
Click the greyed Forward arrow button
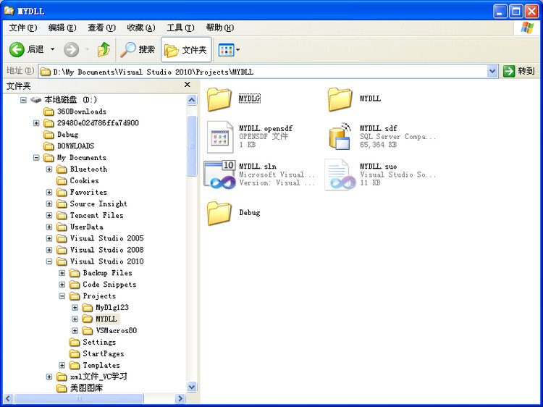(x=72, y=50)
